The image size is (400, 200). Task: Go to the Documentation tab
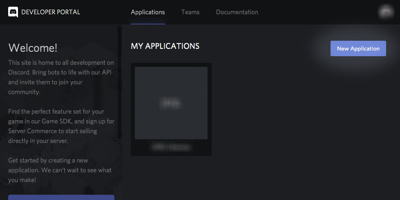pyautogui.click(x=237, y=12)
